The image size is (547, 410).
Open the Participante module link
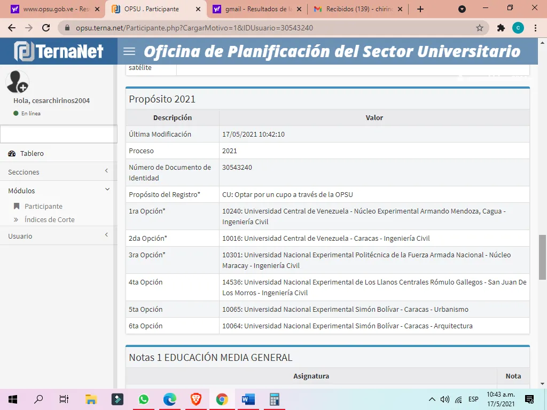[x=43, y=207]
